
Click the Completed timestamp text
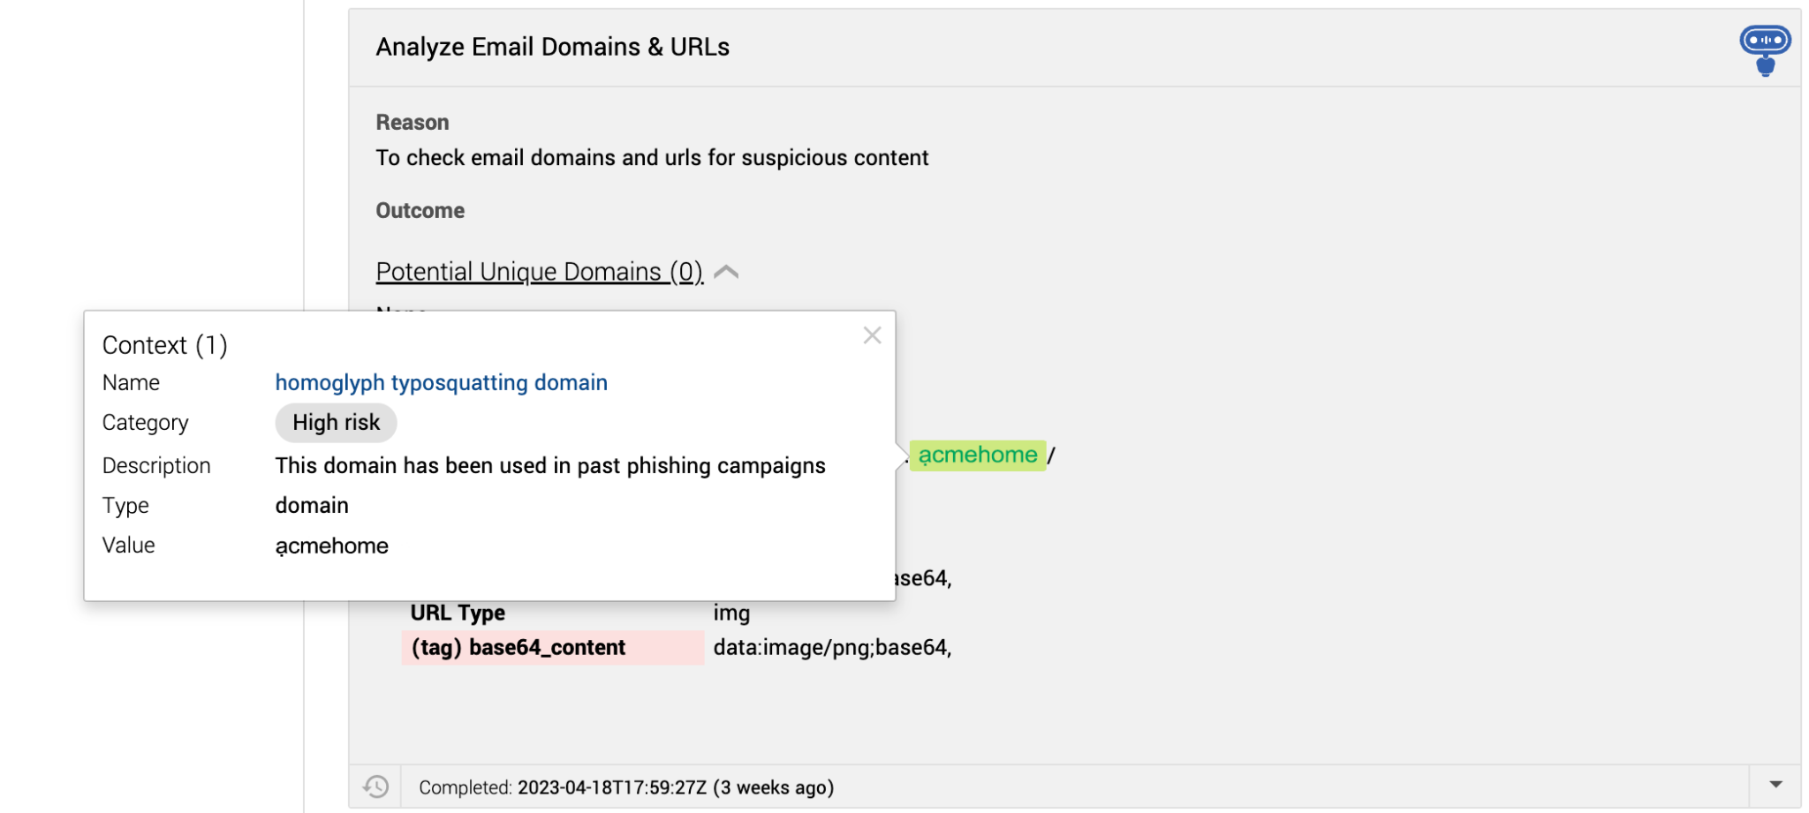(x=629, y=786)
